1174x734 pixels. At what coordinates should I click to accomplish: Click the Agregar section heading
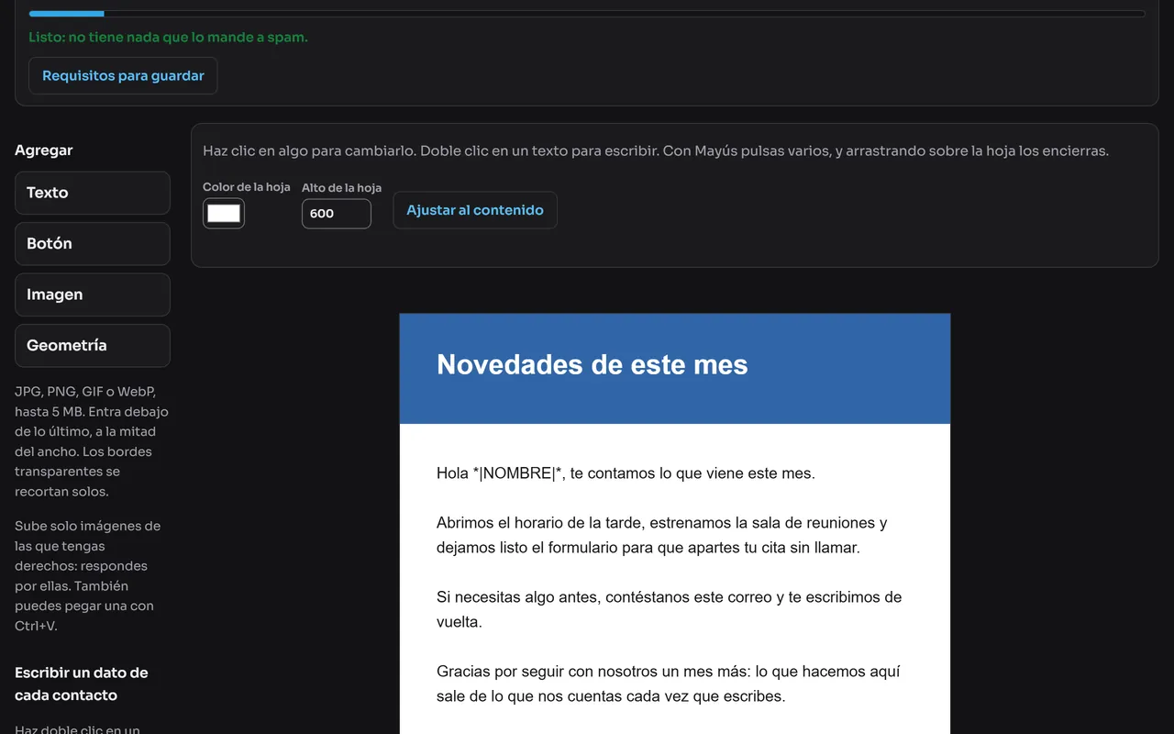[43, 150]
